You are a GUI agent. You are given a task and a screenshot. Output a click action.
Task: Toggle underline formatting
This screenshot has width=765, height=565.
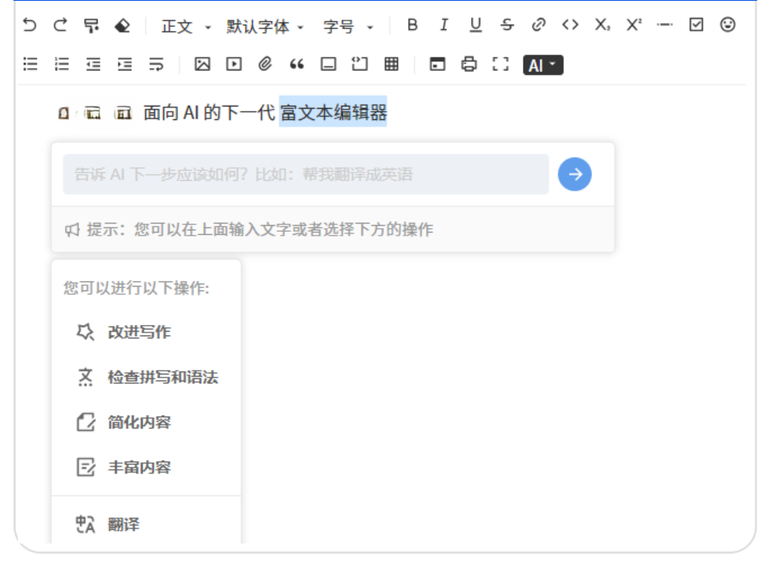[x=475, y=25]
